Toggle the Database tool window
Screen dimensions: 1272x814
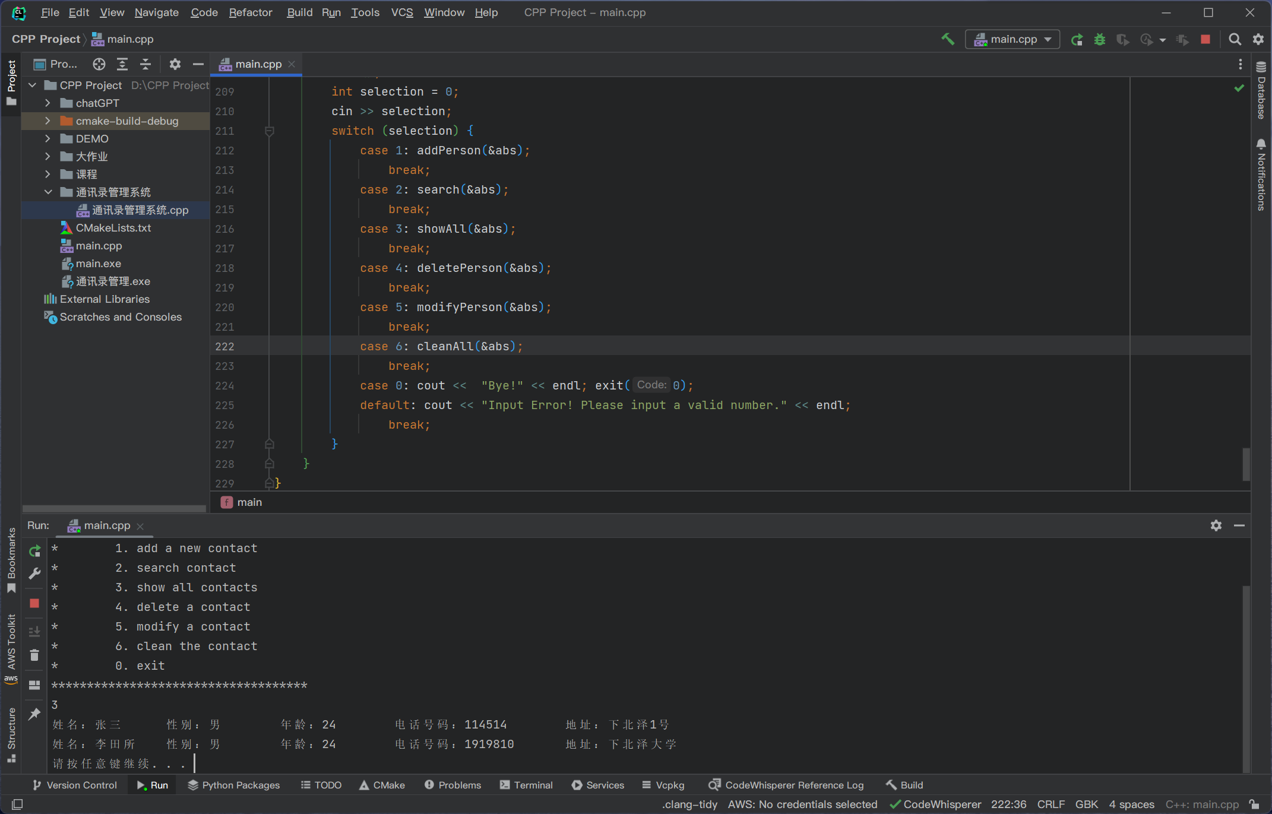tap(1261, 91)
